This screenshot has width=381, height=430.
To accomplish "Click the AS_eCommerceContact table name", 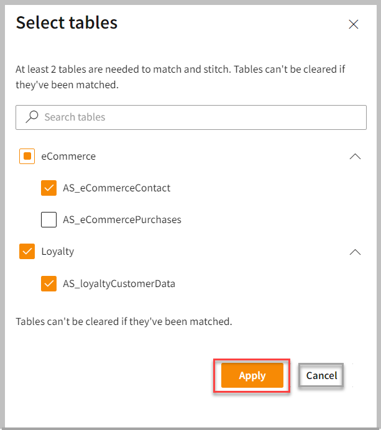I will pos(117,188).
